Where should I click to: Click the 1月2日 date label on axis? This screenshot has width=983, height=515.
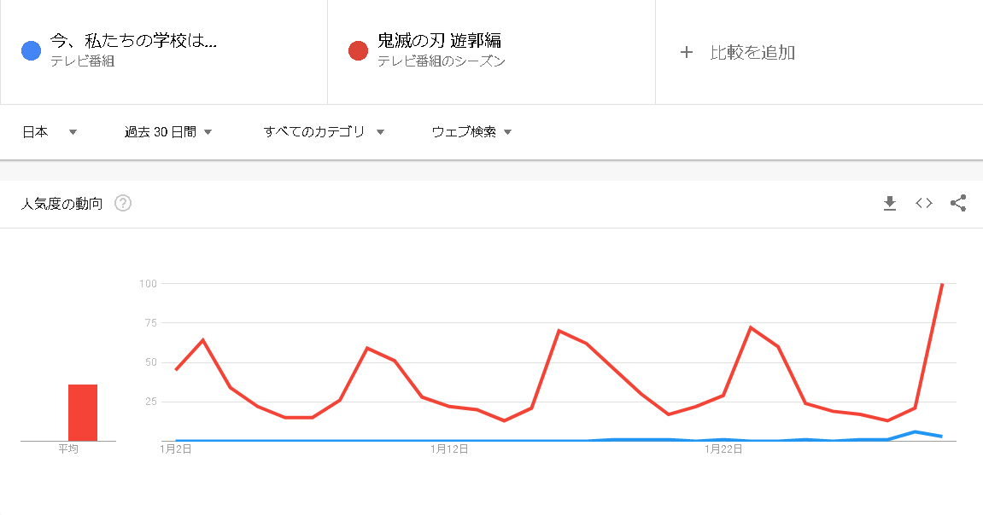pyautogui.click(x=176, y=449)
